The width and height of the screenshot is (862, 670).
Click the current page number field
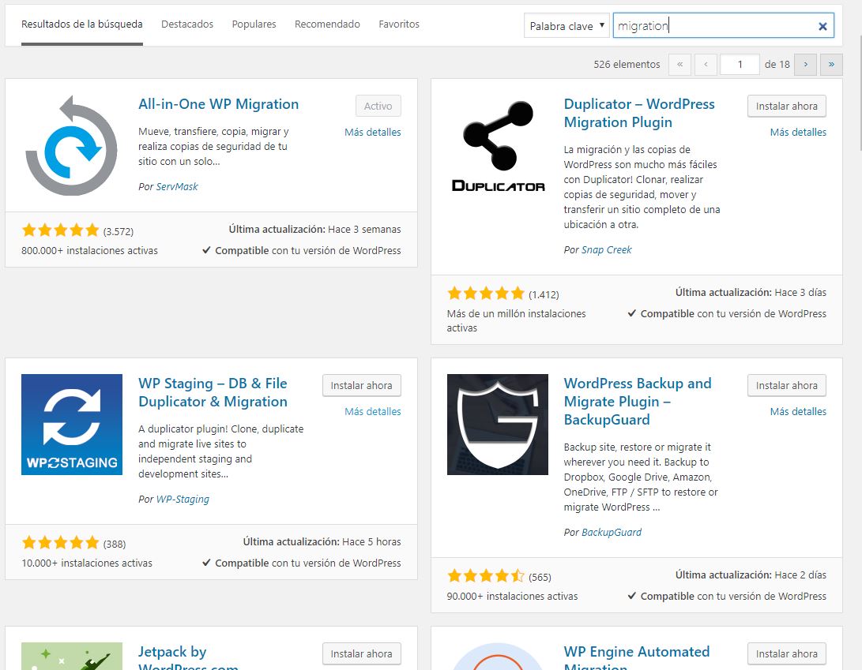740,65
